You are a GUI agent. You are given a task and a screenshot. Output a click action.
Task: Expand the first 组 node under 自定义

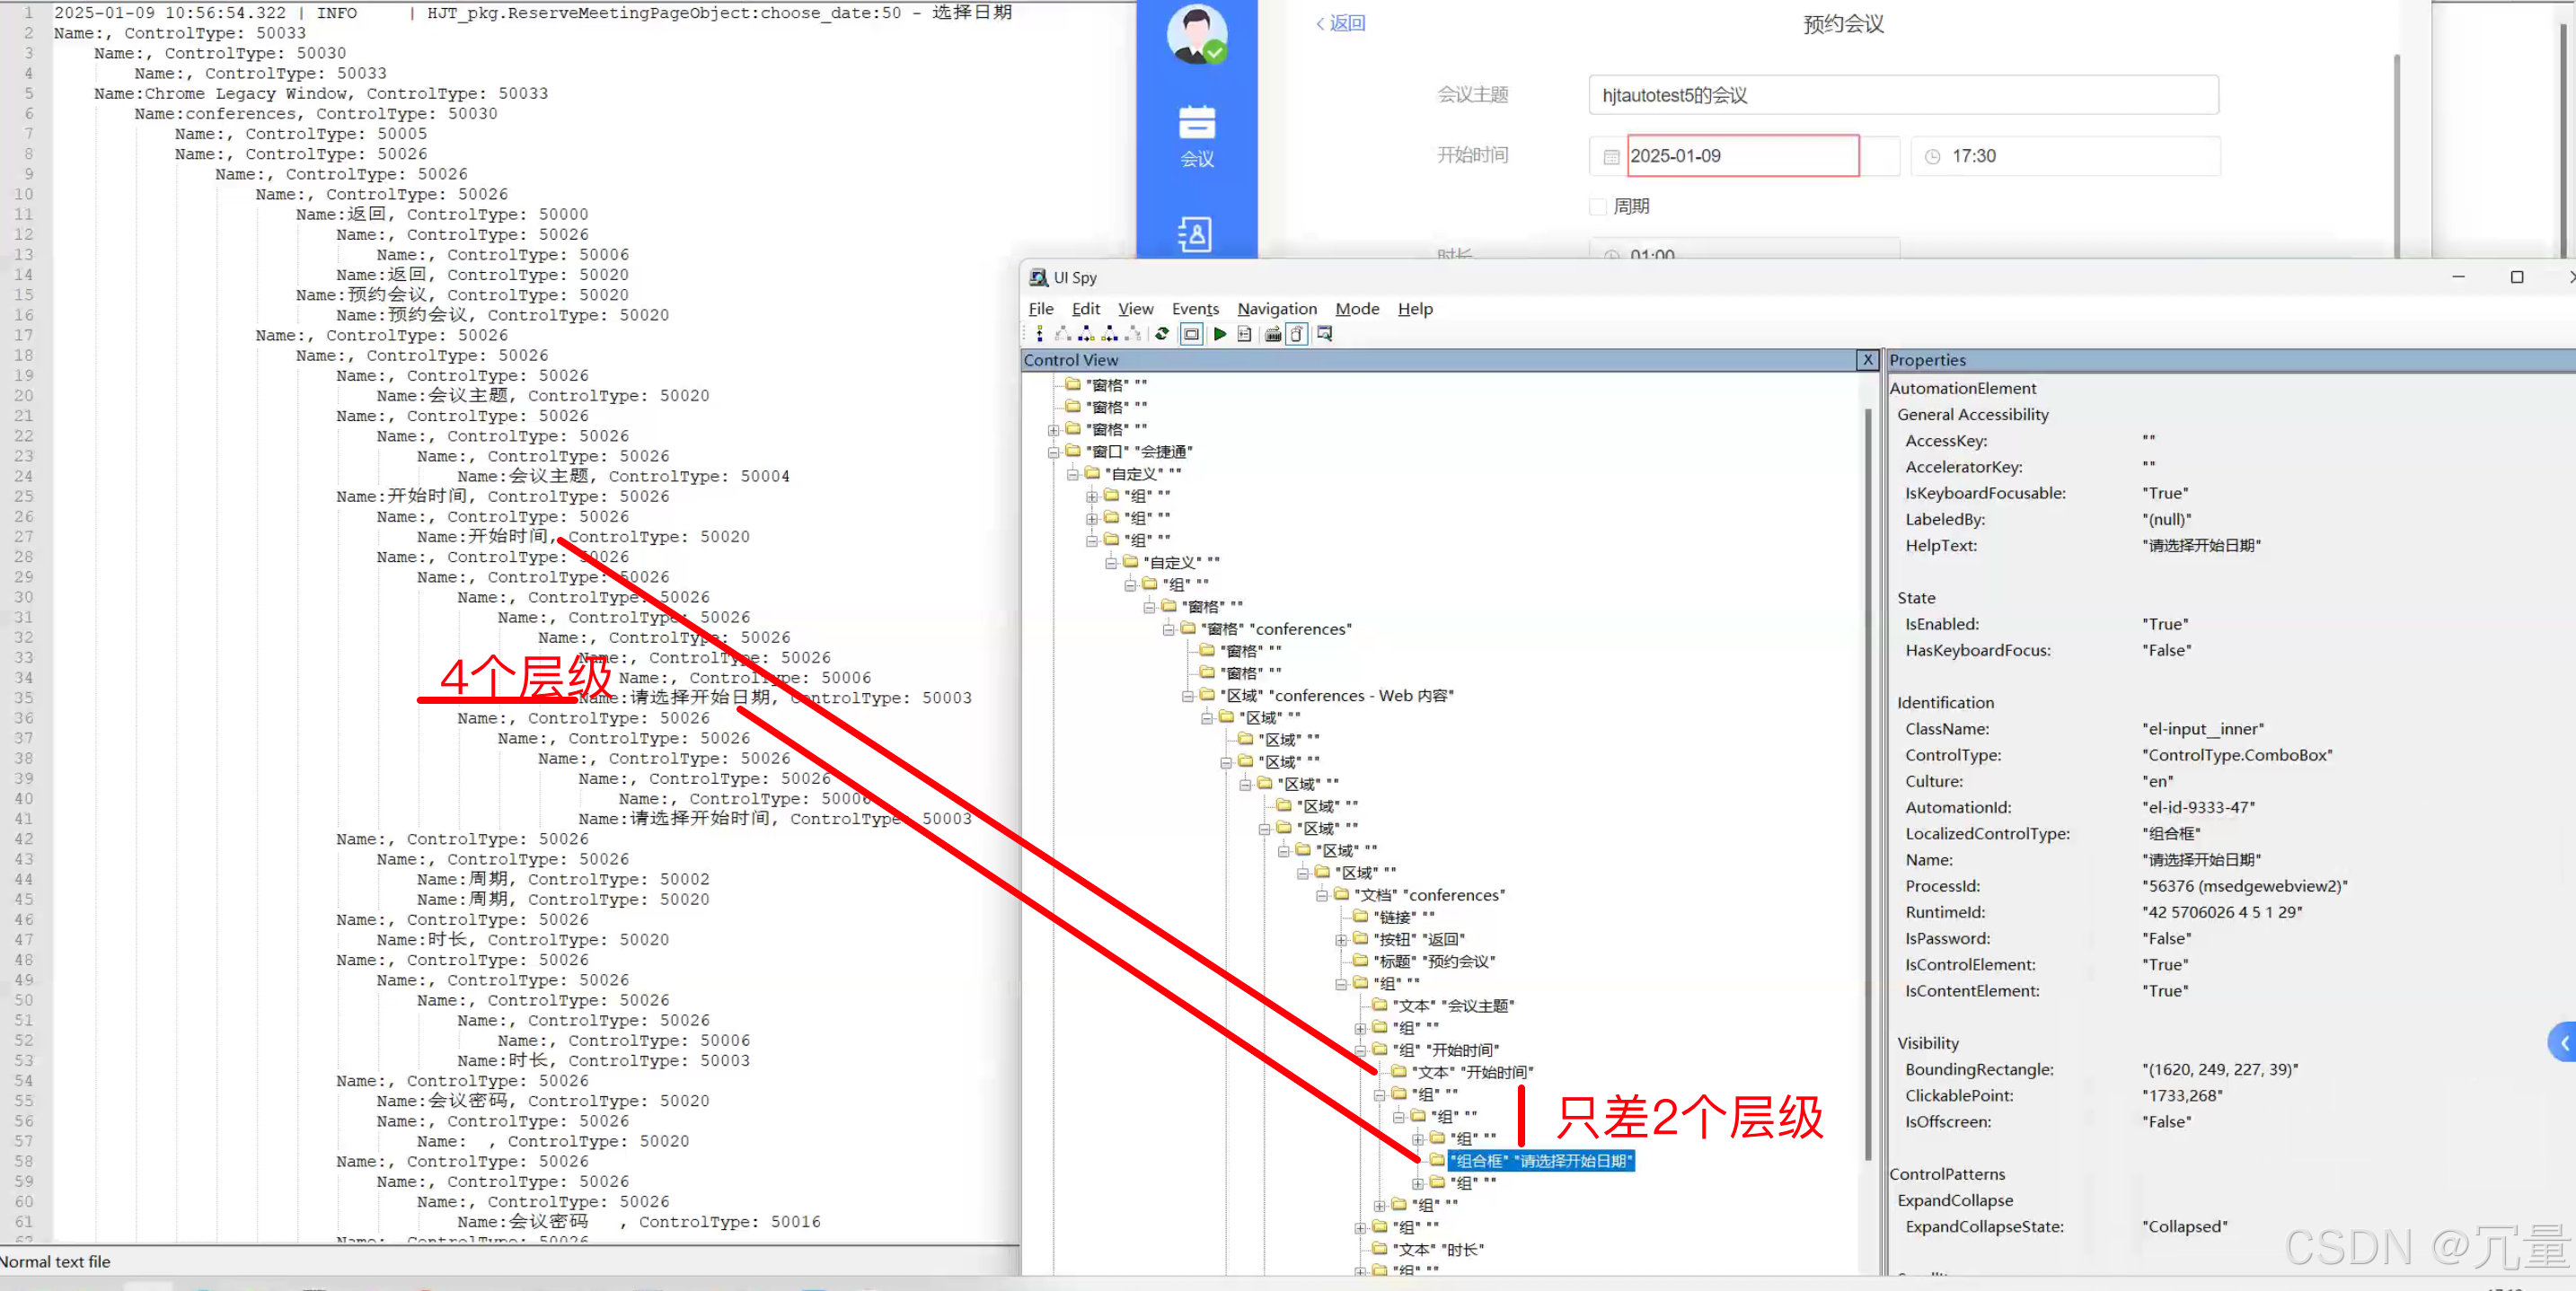pos(1091,496)
